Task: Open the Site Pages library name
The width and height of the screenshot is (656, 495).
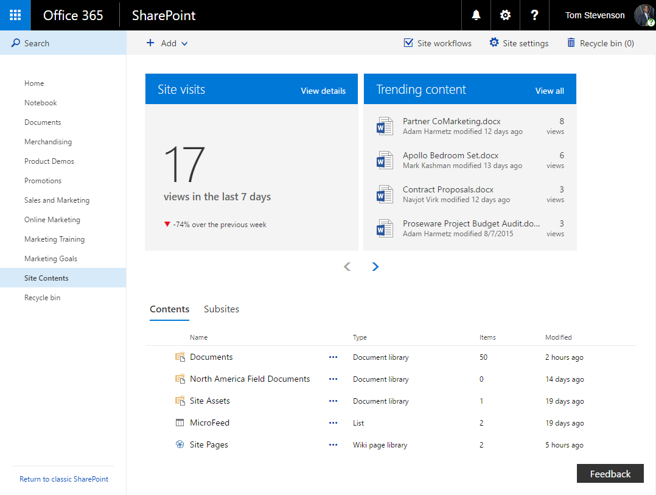Action: (209, 444)
